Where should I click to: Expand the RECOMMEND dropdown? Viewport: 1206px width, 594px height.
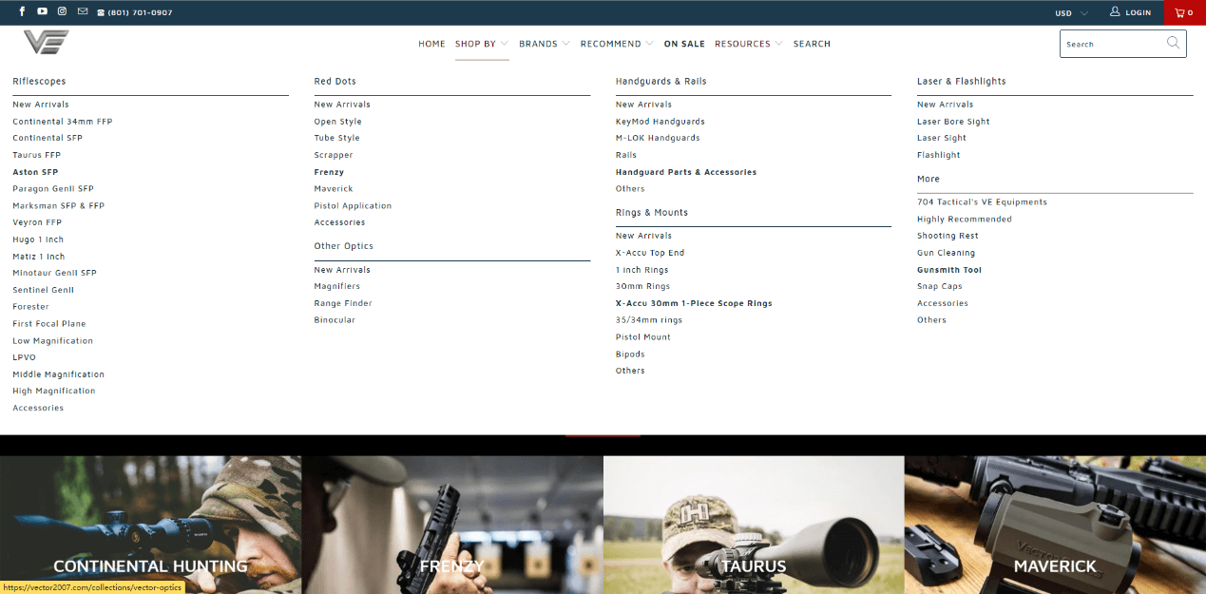pyautogui.click(x=617, y=44)
